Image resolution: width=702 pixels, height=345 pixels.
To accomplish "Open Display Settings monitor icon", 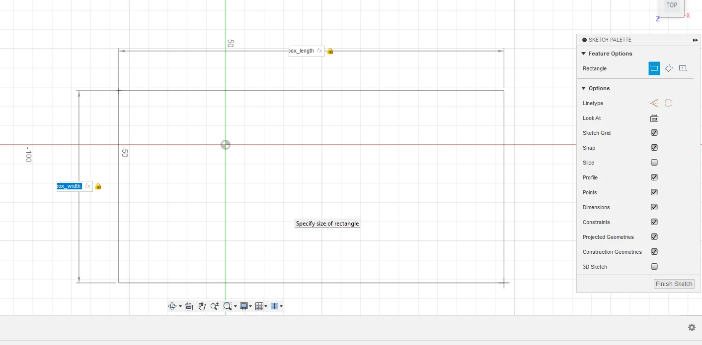I will coord(243,306).
